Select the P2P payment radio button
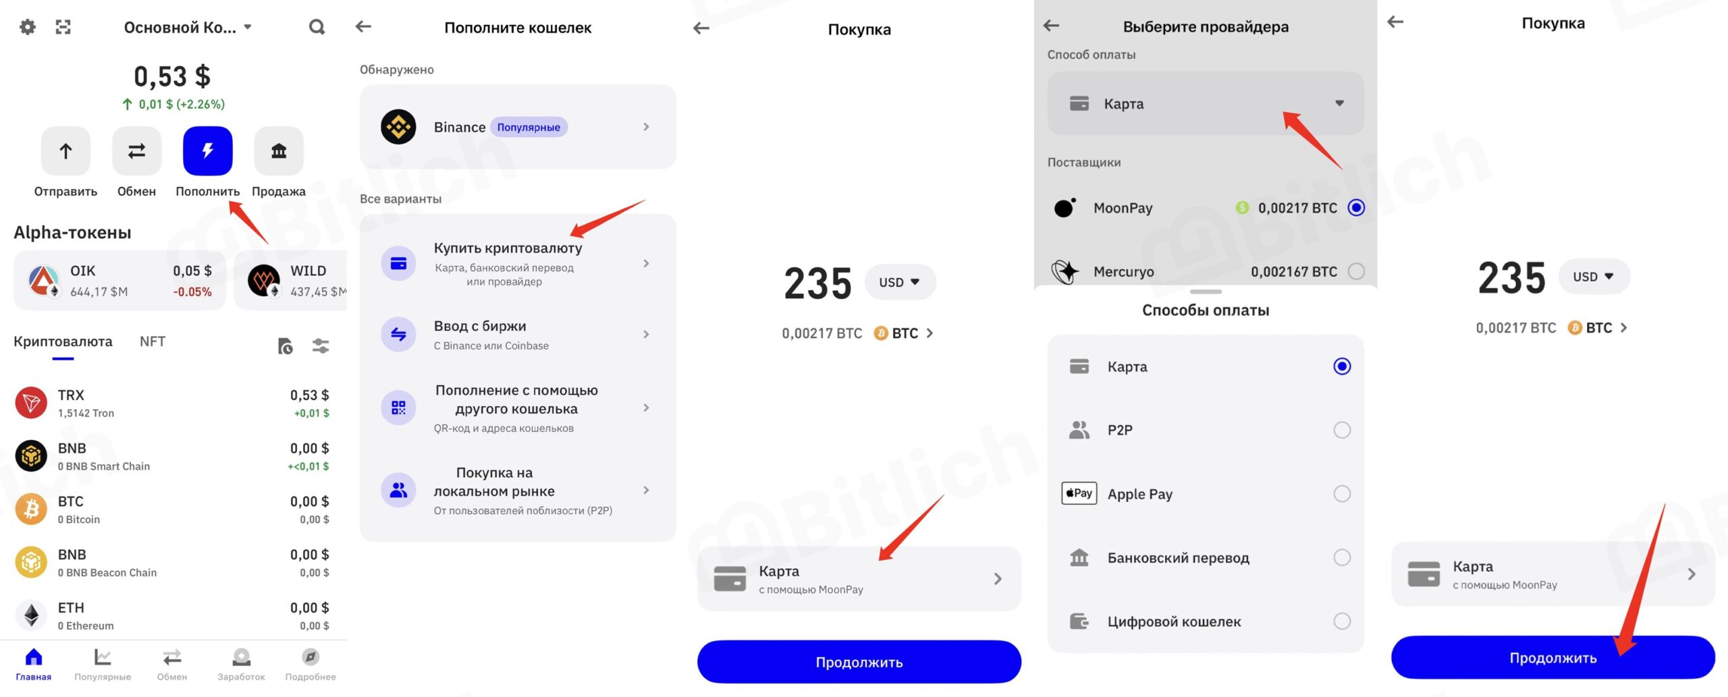Screen dimensions: 1728x697 point(1342,430)
